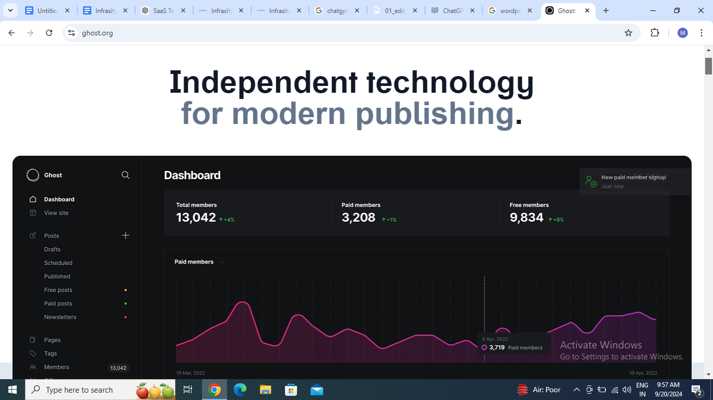Image resolution: width=713 pixels, height=400 pixels.
Task: Open the Chrome three-dot menu
Action: 702,33
